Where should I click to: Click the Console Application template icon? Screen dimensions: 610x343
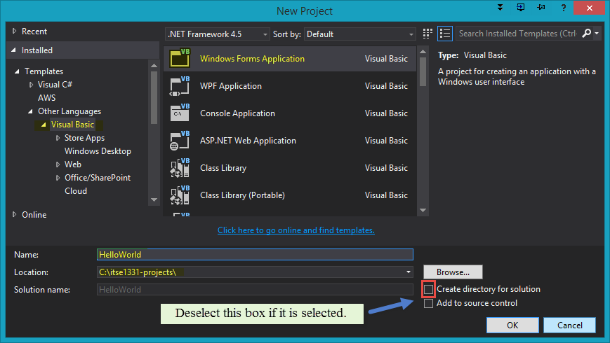180,113
